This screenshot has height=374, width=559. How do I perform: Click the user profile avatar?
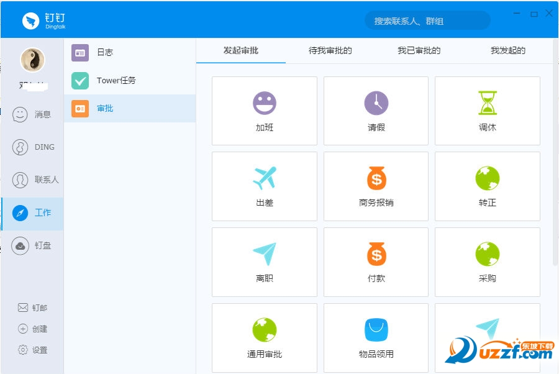[x=32, y=59]
